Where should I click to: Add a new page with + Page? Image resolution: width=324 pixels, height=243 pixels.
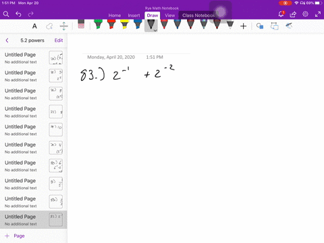[15, 236]
